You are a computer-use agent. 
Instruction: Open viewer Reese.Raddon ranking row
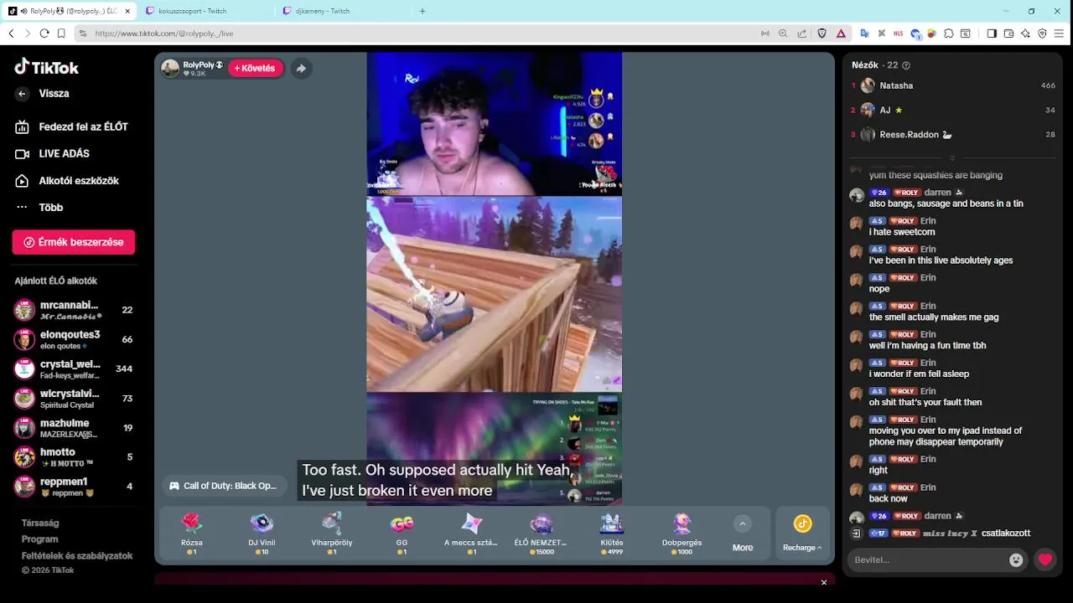(952, 134)
